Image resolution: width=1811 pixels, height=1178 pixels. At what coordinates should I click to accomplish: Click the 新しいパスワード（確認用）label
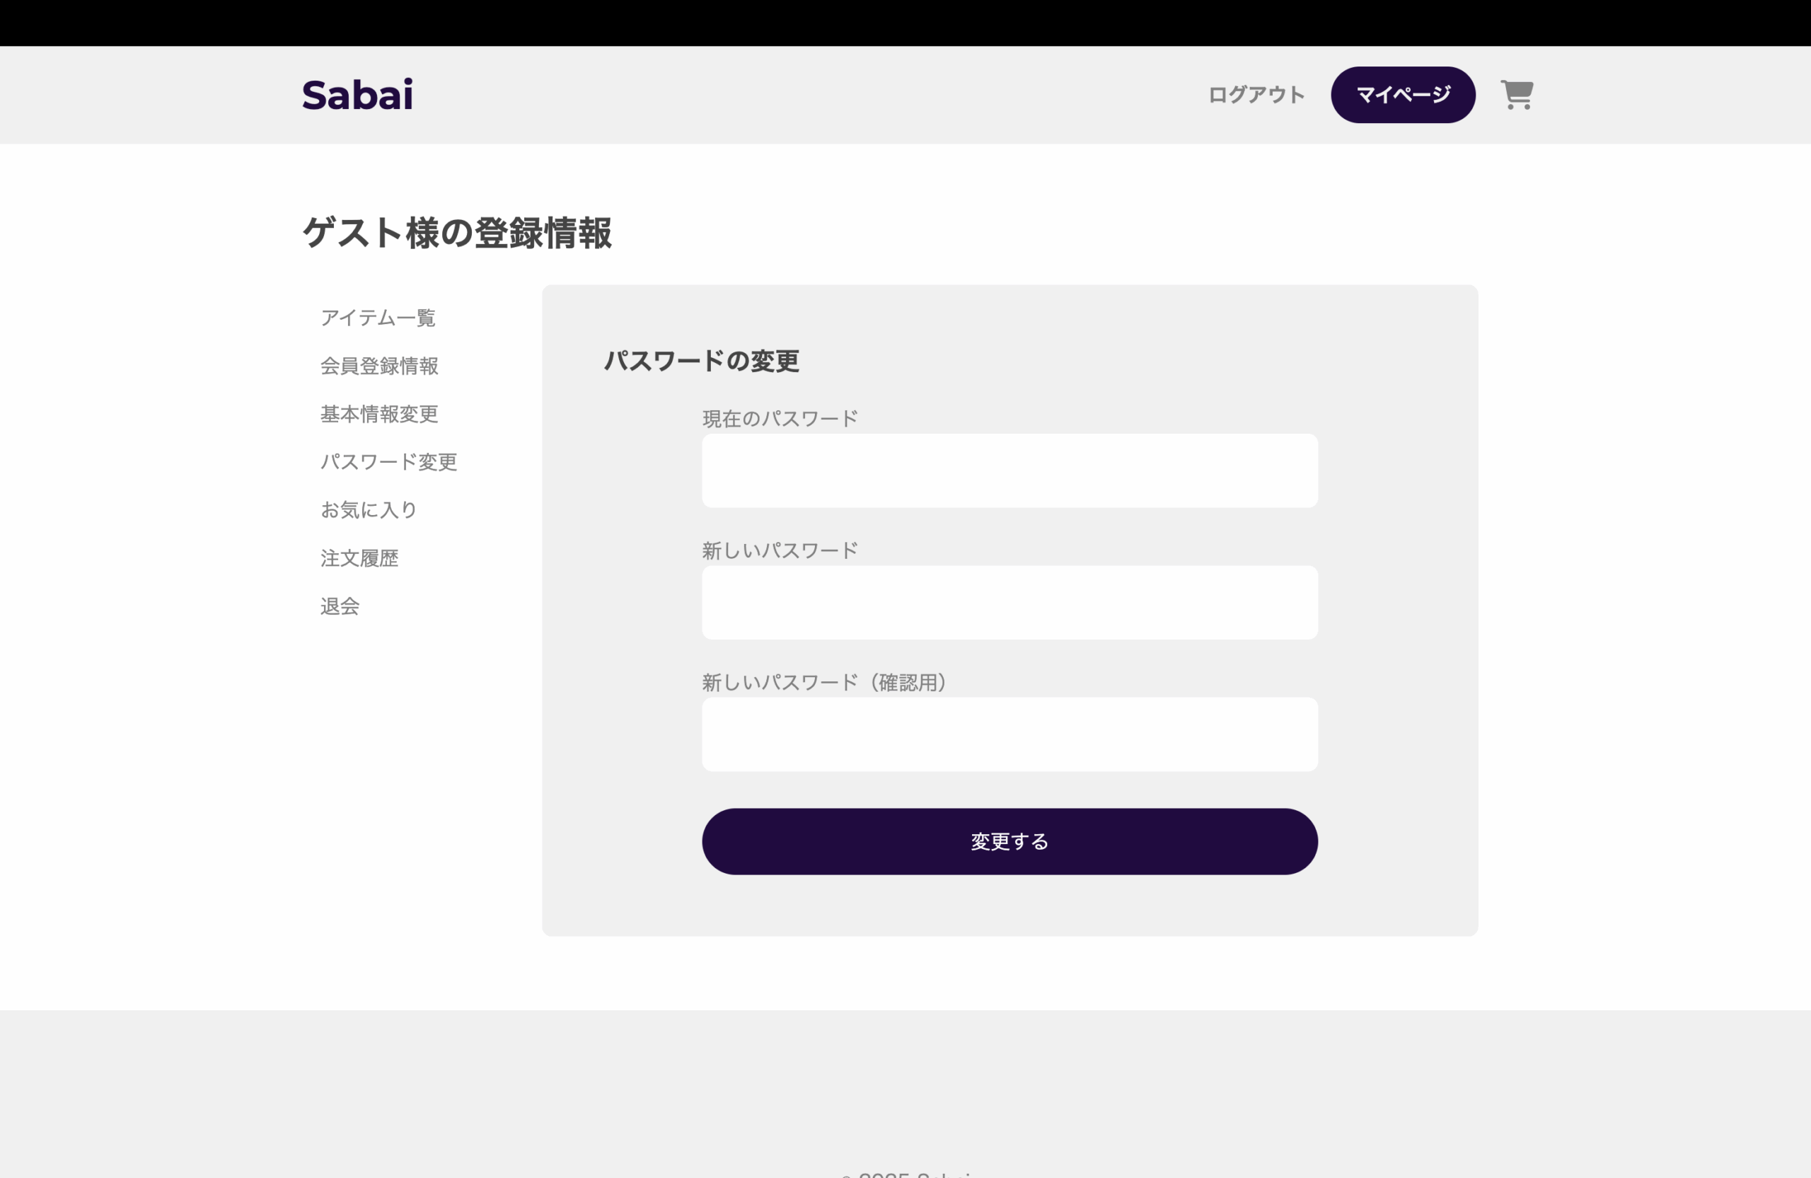click(823, 683)
